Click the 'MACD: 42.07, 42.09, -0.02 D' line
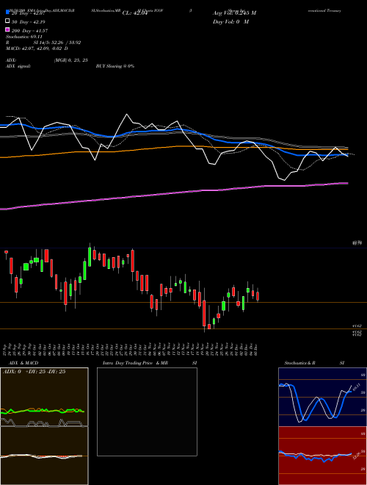Screen dimensions: 367x485 37,48
